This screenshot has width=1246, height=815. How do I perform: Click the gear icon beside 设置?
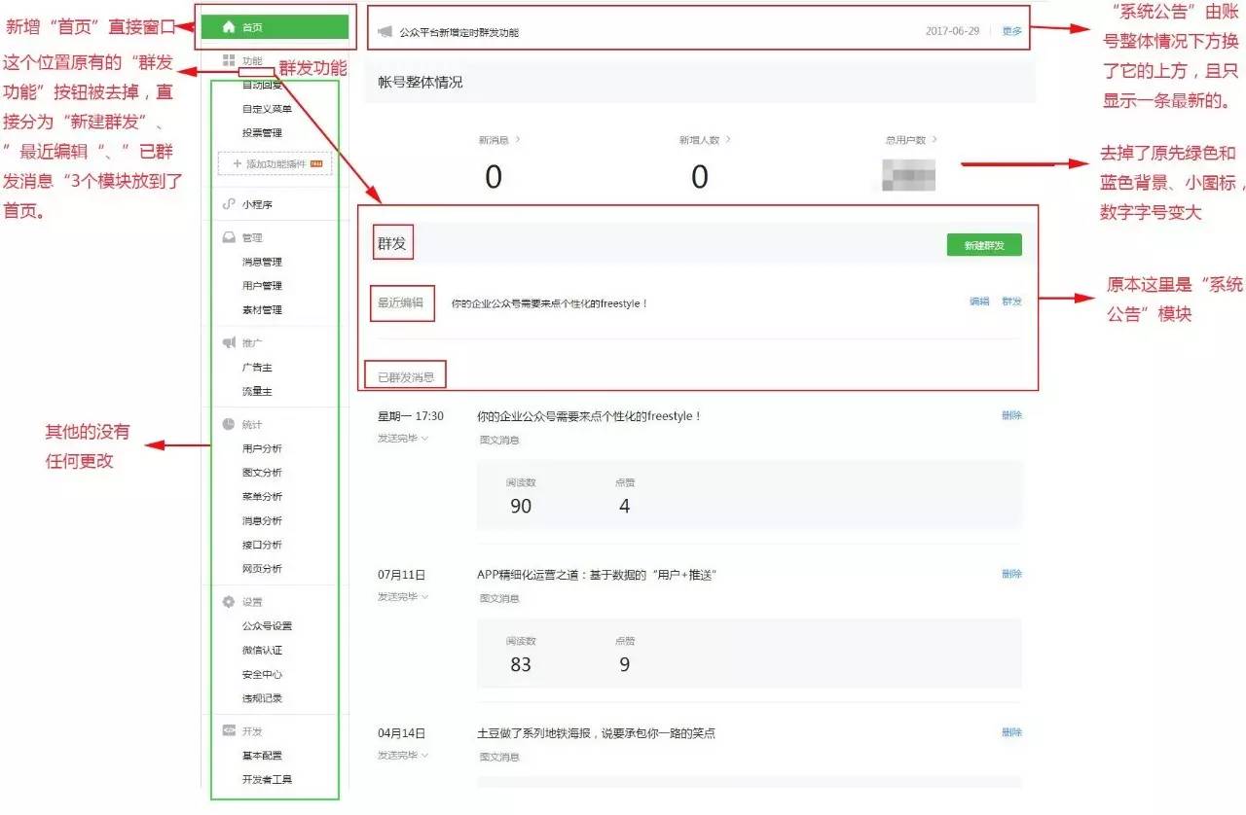pyautogui.click(x=229, y=602)
